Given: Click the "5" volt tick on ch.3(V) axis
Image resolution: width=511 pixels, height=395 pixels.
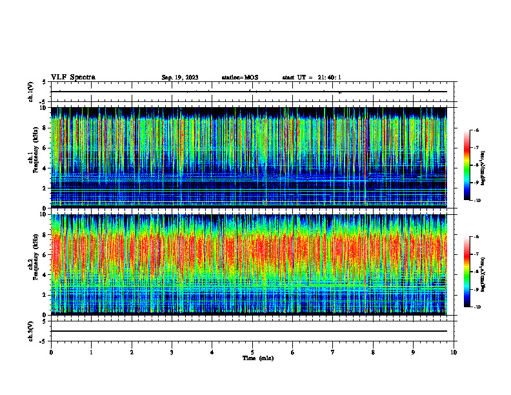Looking at the screenshot, I should [44, 321].
